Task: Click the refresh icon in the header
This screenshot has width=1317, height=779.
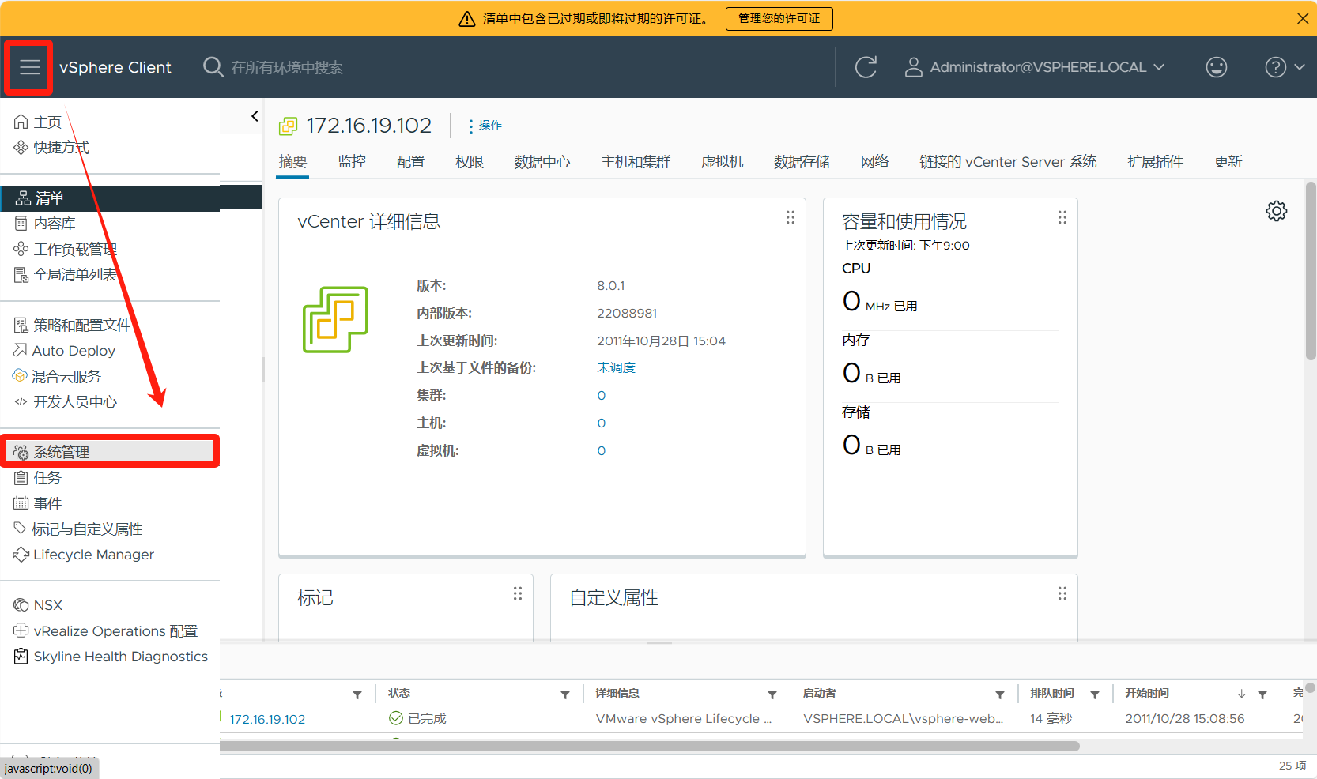Action: [x=866, y=67]
